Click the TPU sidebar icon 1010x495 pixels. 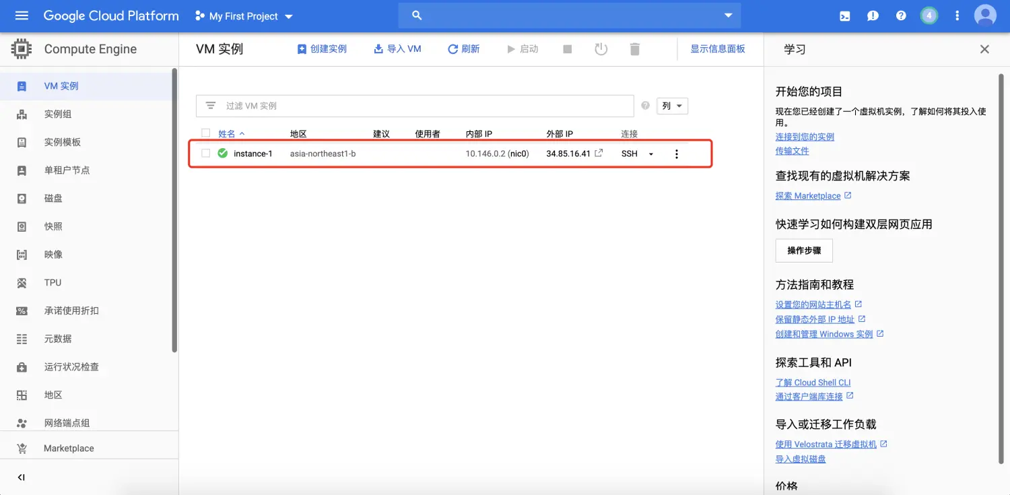point(22,283)
